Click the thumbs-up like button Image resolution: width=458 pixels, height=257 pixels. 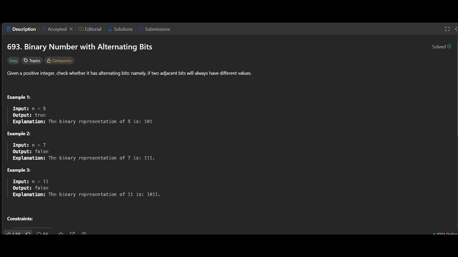(x=14, y=234)
